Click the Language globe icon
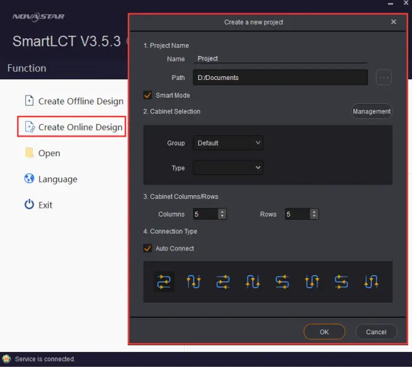 tap(29, 179)
